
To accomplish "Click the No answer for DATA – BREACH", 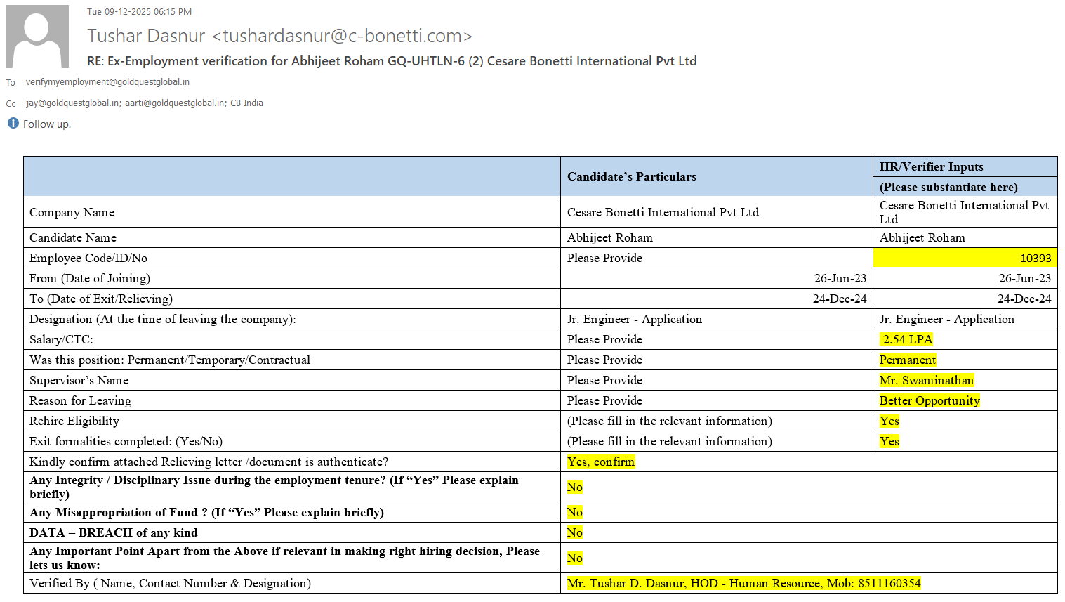I will (x=574, y=533).
